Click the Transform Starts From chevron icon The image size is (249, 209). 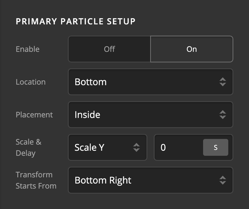coord(223,180)
